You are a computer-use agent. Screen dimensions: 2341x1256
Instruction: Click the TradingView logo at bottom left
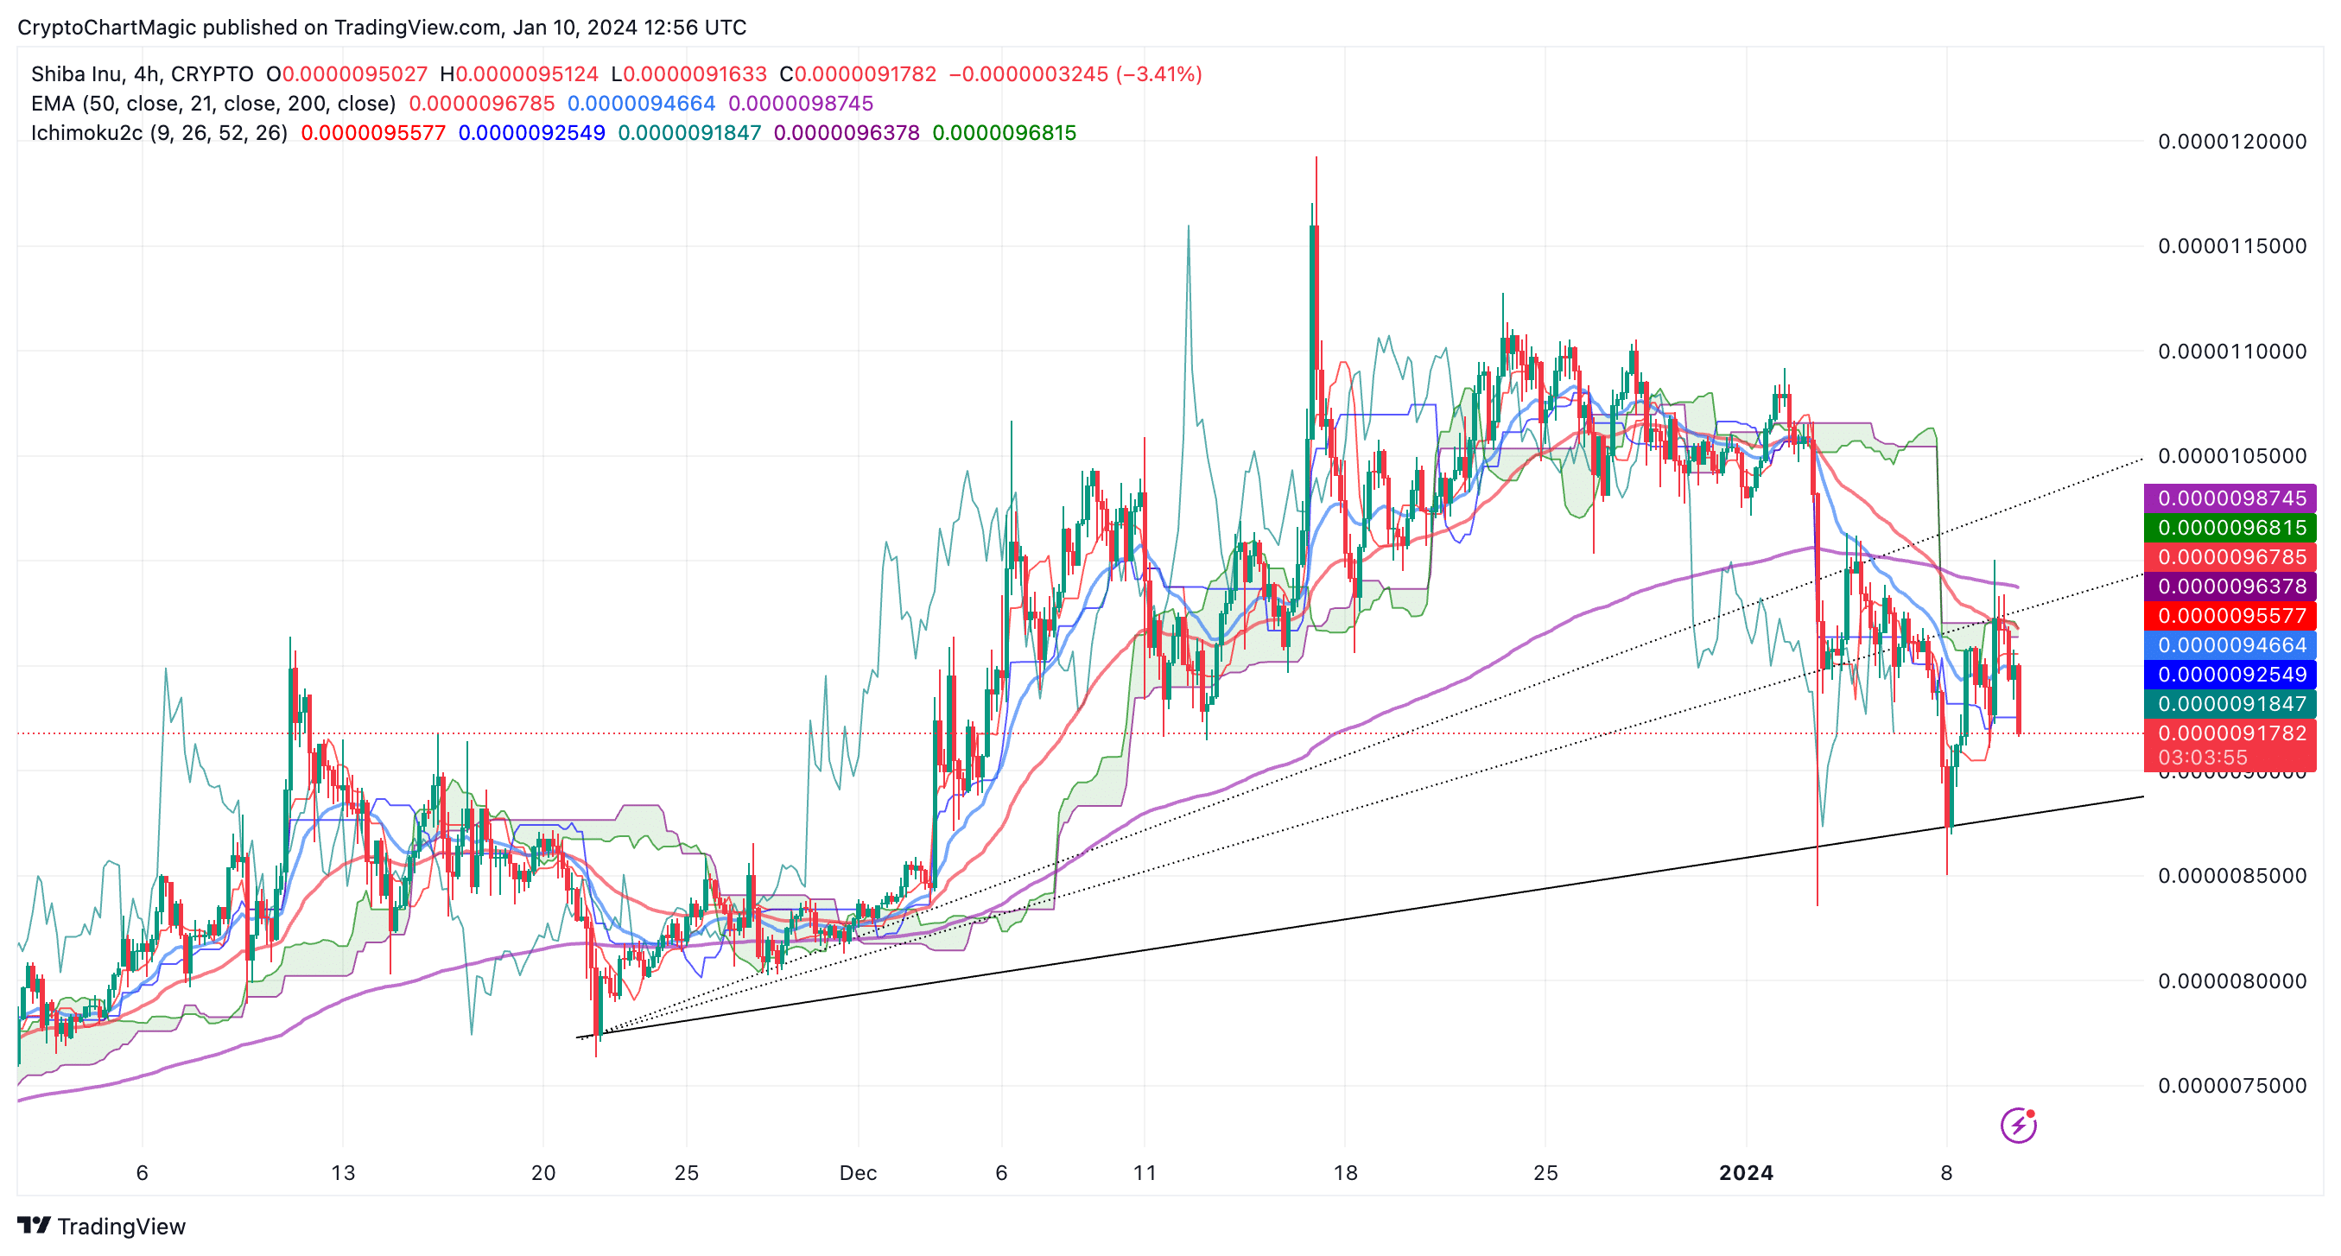[x=34, y=1226]
